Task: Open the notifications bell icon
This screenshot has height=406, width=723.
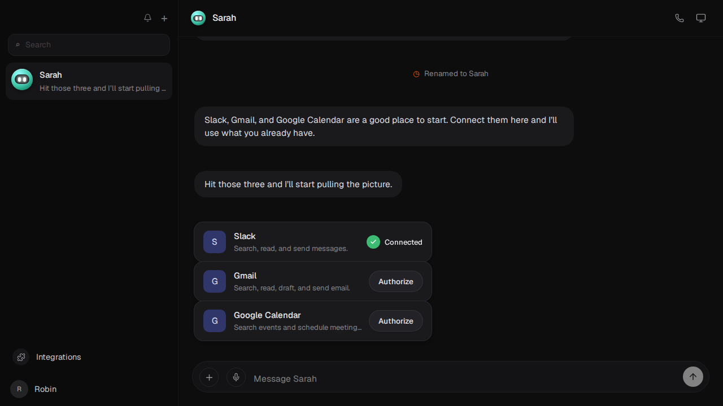Action: 147,18
